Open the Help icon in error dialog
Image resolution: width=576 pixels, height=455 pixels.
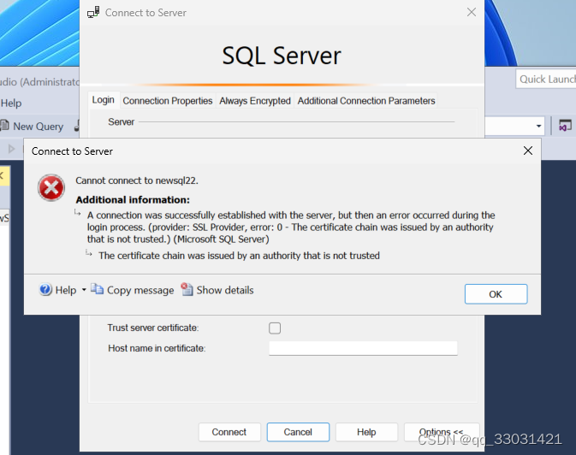coord(45,290)
